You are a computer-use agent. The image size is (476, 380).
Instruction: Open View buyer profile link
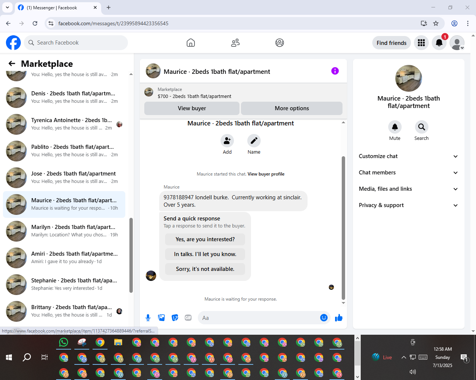(266, 174)
